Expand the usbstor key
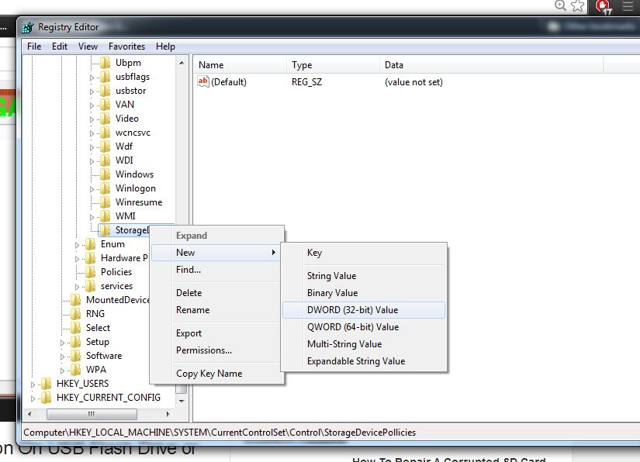The height and width of the screenshot is (462, 640). 92,91
